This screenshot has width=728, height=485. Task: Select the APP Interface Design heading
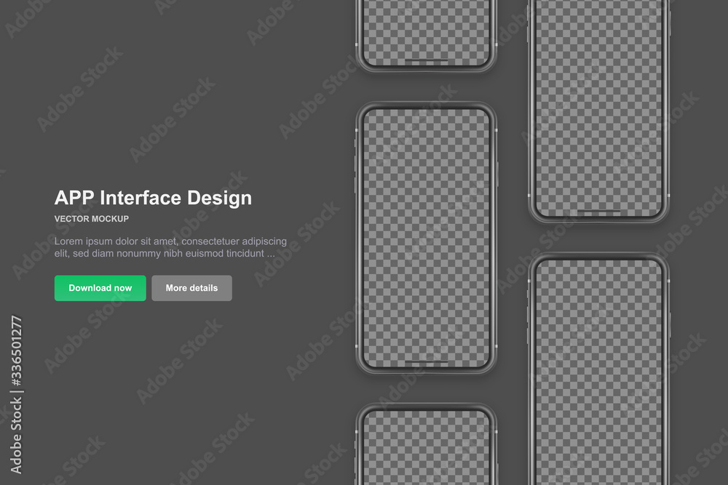[x=153, y=198]
